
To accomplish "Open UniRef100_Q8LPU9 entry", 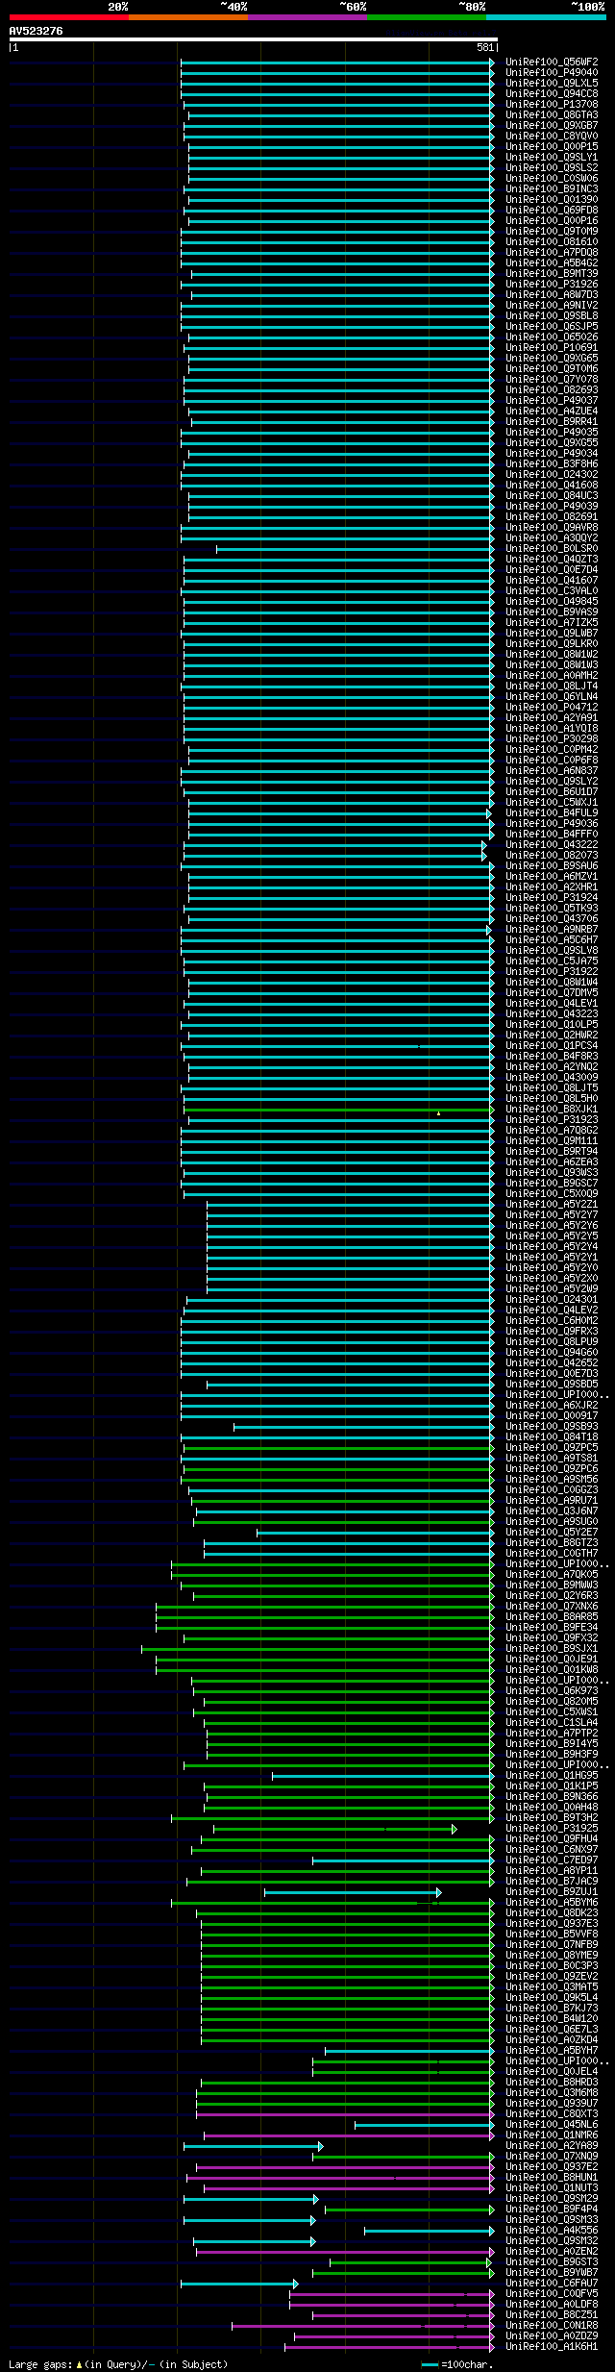I will (x=552, y=1341).
